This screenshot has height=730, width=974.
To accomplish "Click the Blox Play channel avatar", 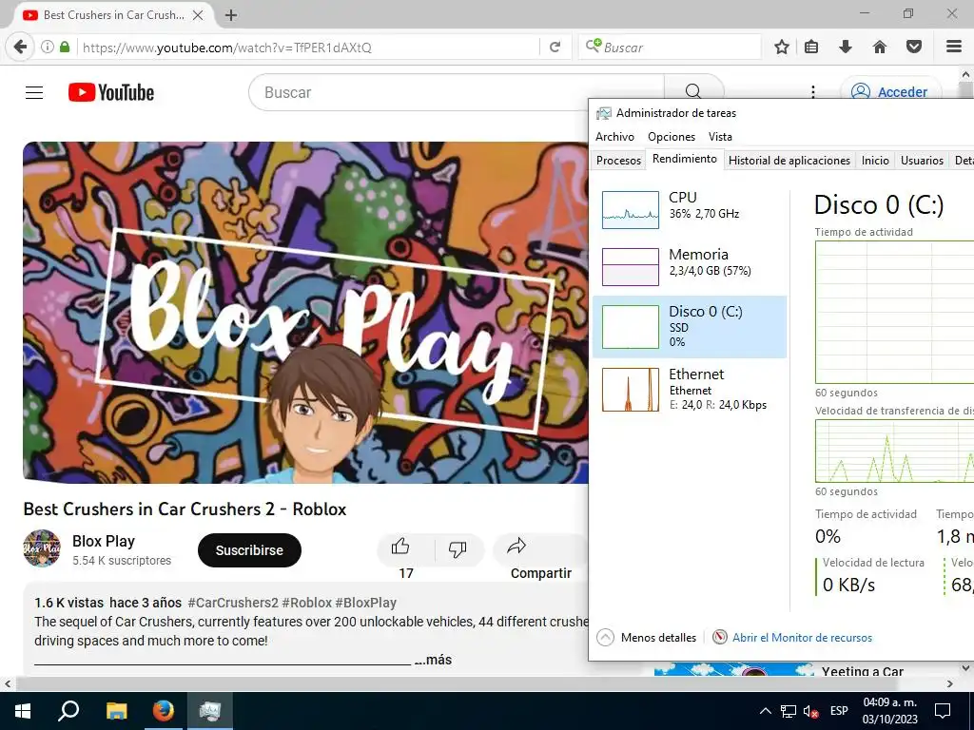I will click(42, 548).
